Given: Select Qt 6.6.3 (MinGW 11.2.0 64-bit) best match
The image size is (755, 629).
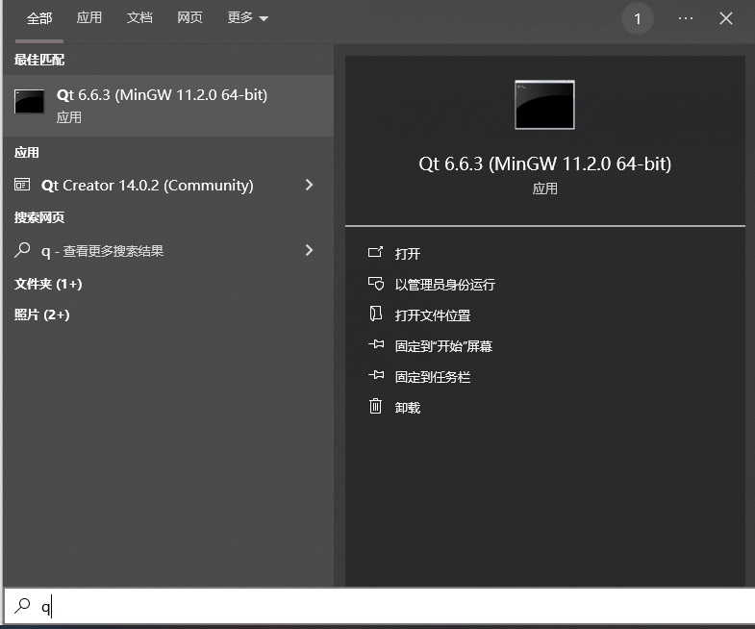Looking at the screenshot, I should point(168,106).
